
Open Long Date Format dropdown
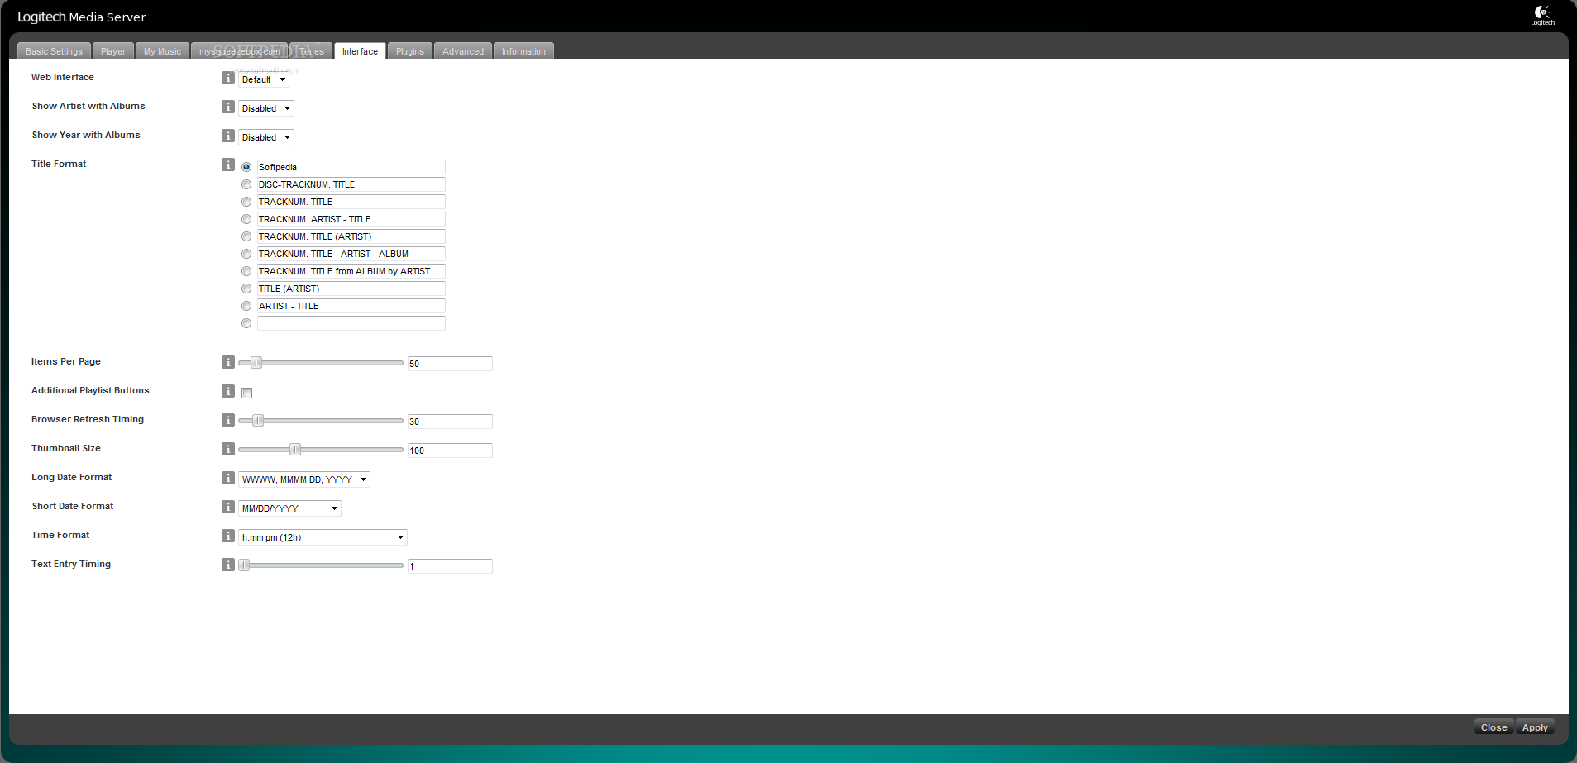click(x=304, y=479)
